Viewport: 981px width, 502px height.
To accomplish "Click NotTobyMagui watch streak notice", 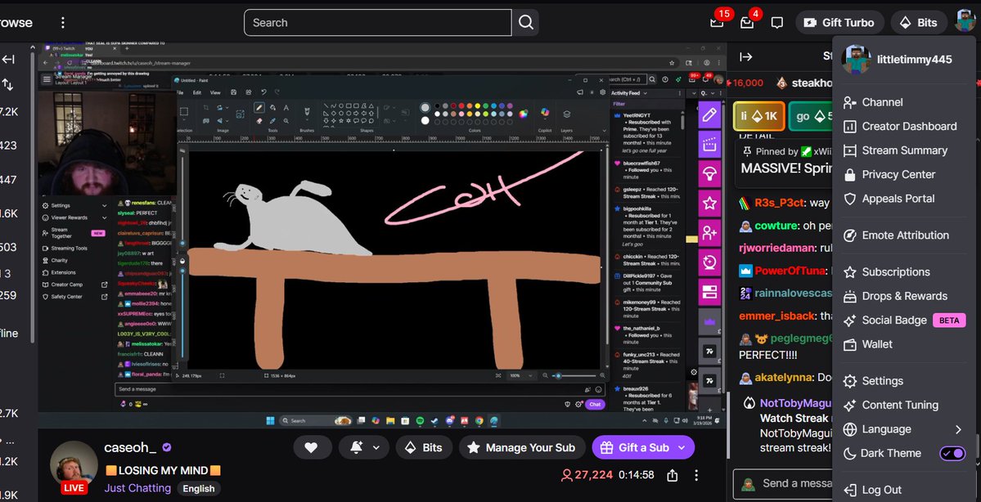I will tap(787, 426).
